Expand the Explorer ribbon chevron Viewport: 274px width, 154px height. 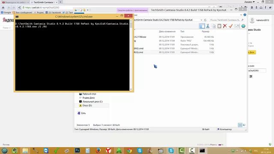(241, 15)
